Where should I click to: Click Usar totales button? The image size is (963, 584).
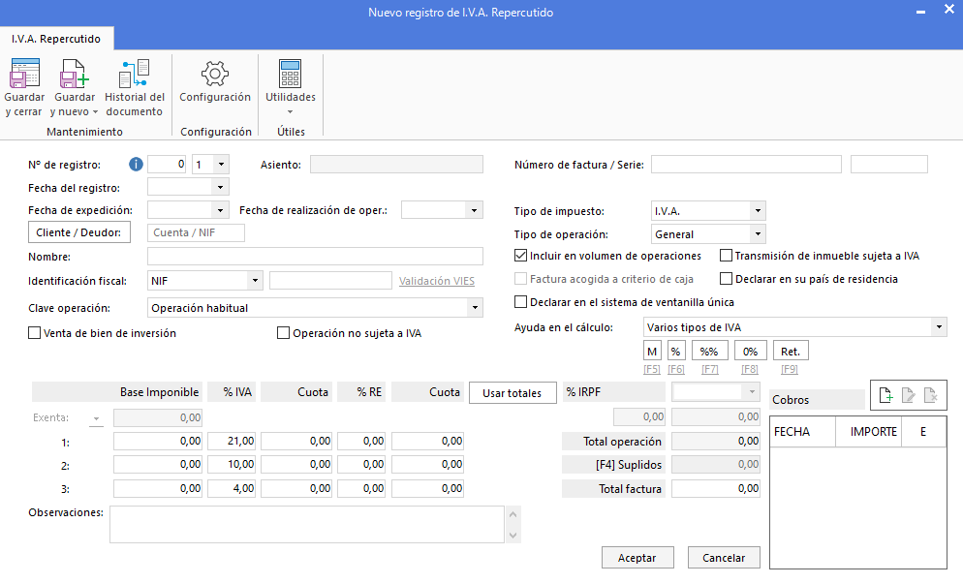(513, 393)
